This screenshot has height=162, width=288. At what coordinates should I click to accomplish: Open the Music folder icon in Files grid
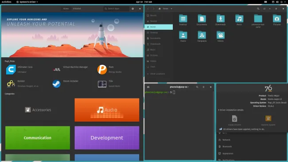(x=239, y=19)
